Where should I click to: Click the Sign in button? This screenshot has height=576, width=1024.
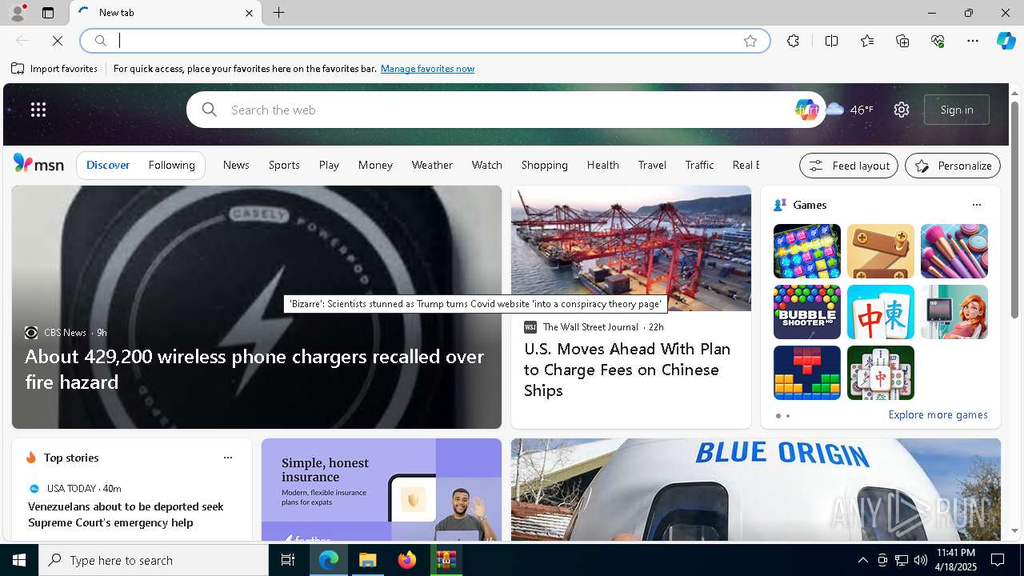tap(957, 110)
